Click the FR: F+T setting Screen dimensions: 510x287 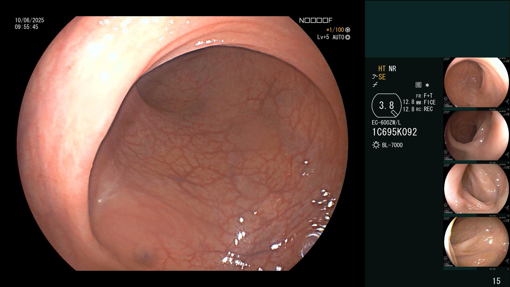coord(424,96)
